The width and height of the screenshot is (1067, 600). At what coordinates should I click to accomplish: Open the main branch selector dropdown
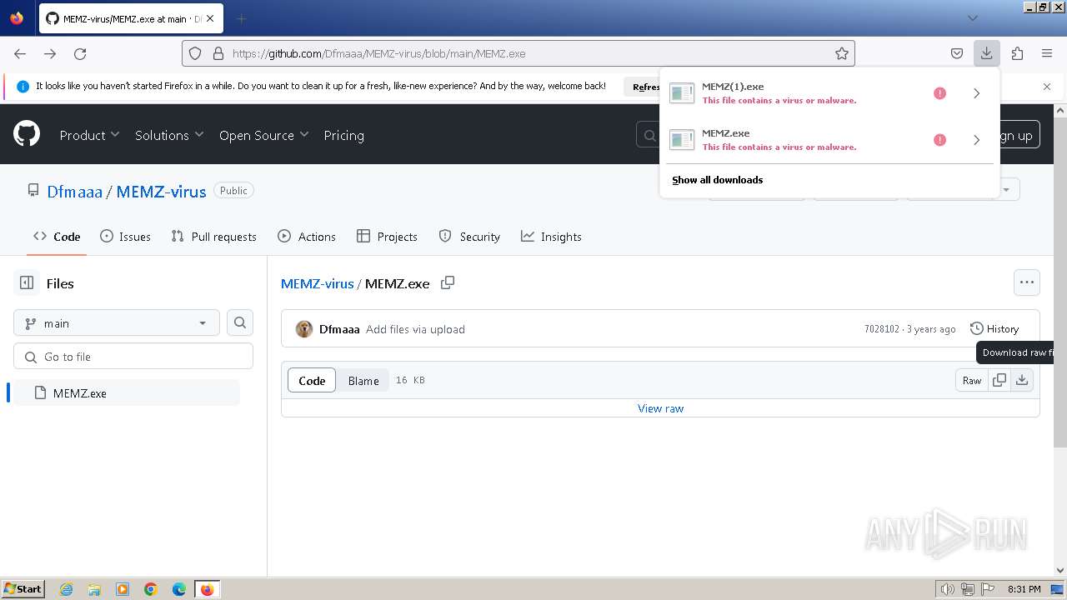click(117, 322)
